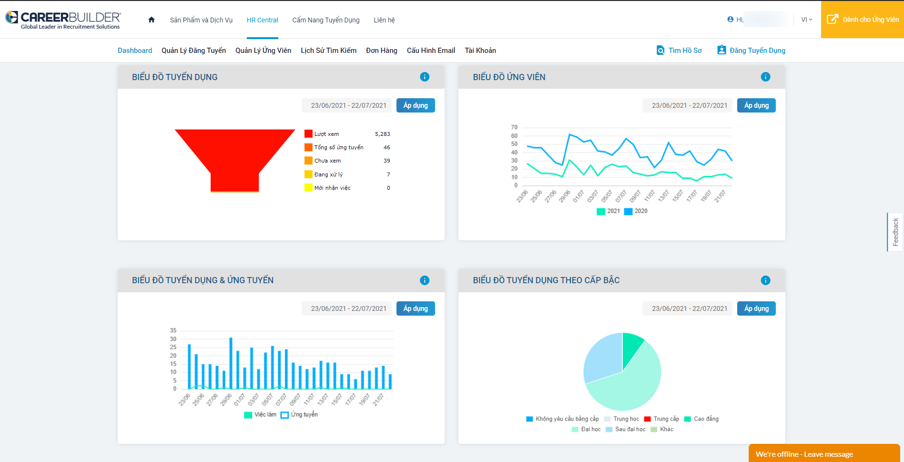Click the Dành cho Ứng Viên external-link icon
This screenshot has width=904, height=462.
click(833, 19)
